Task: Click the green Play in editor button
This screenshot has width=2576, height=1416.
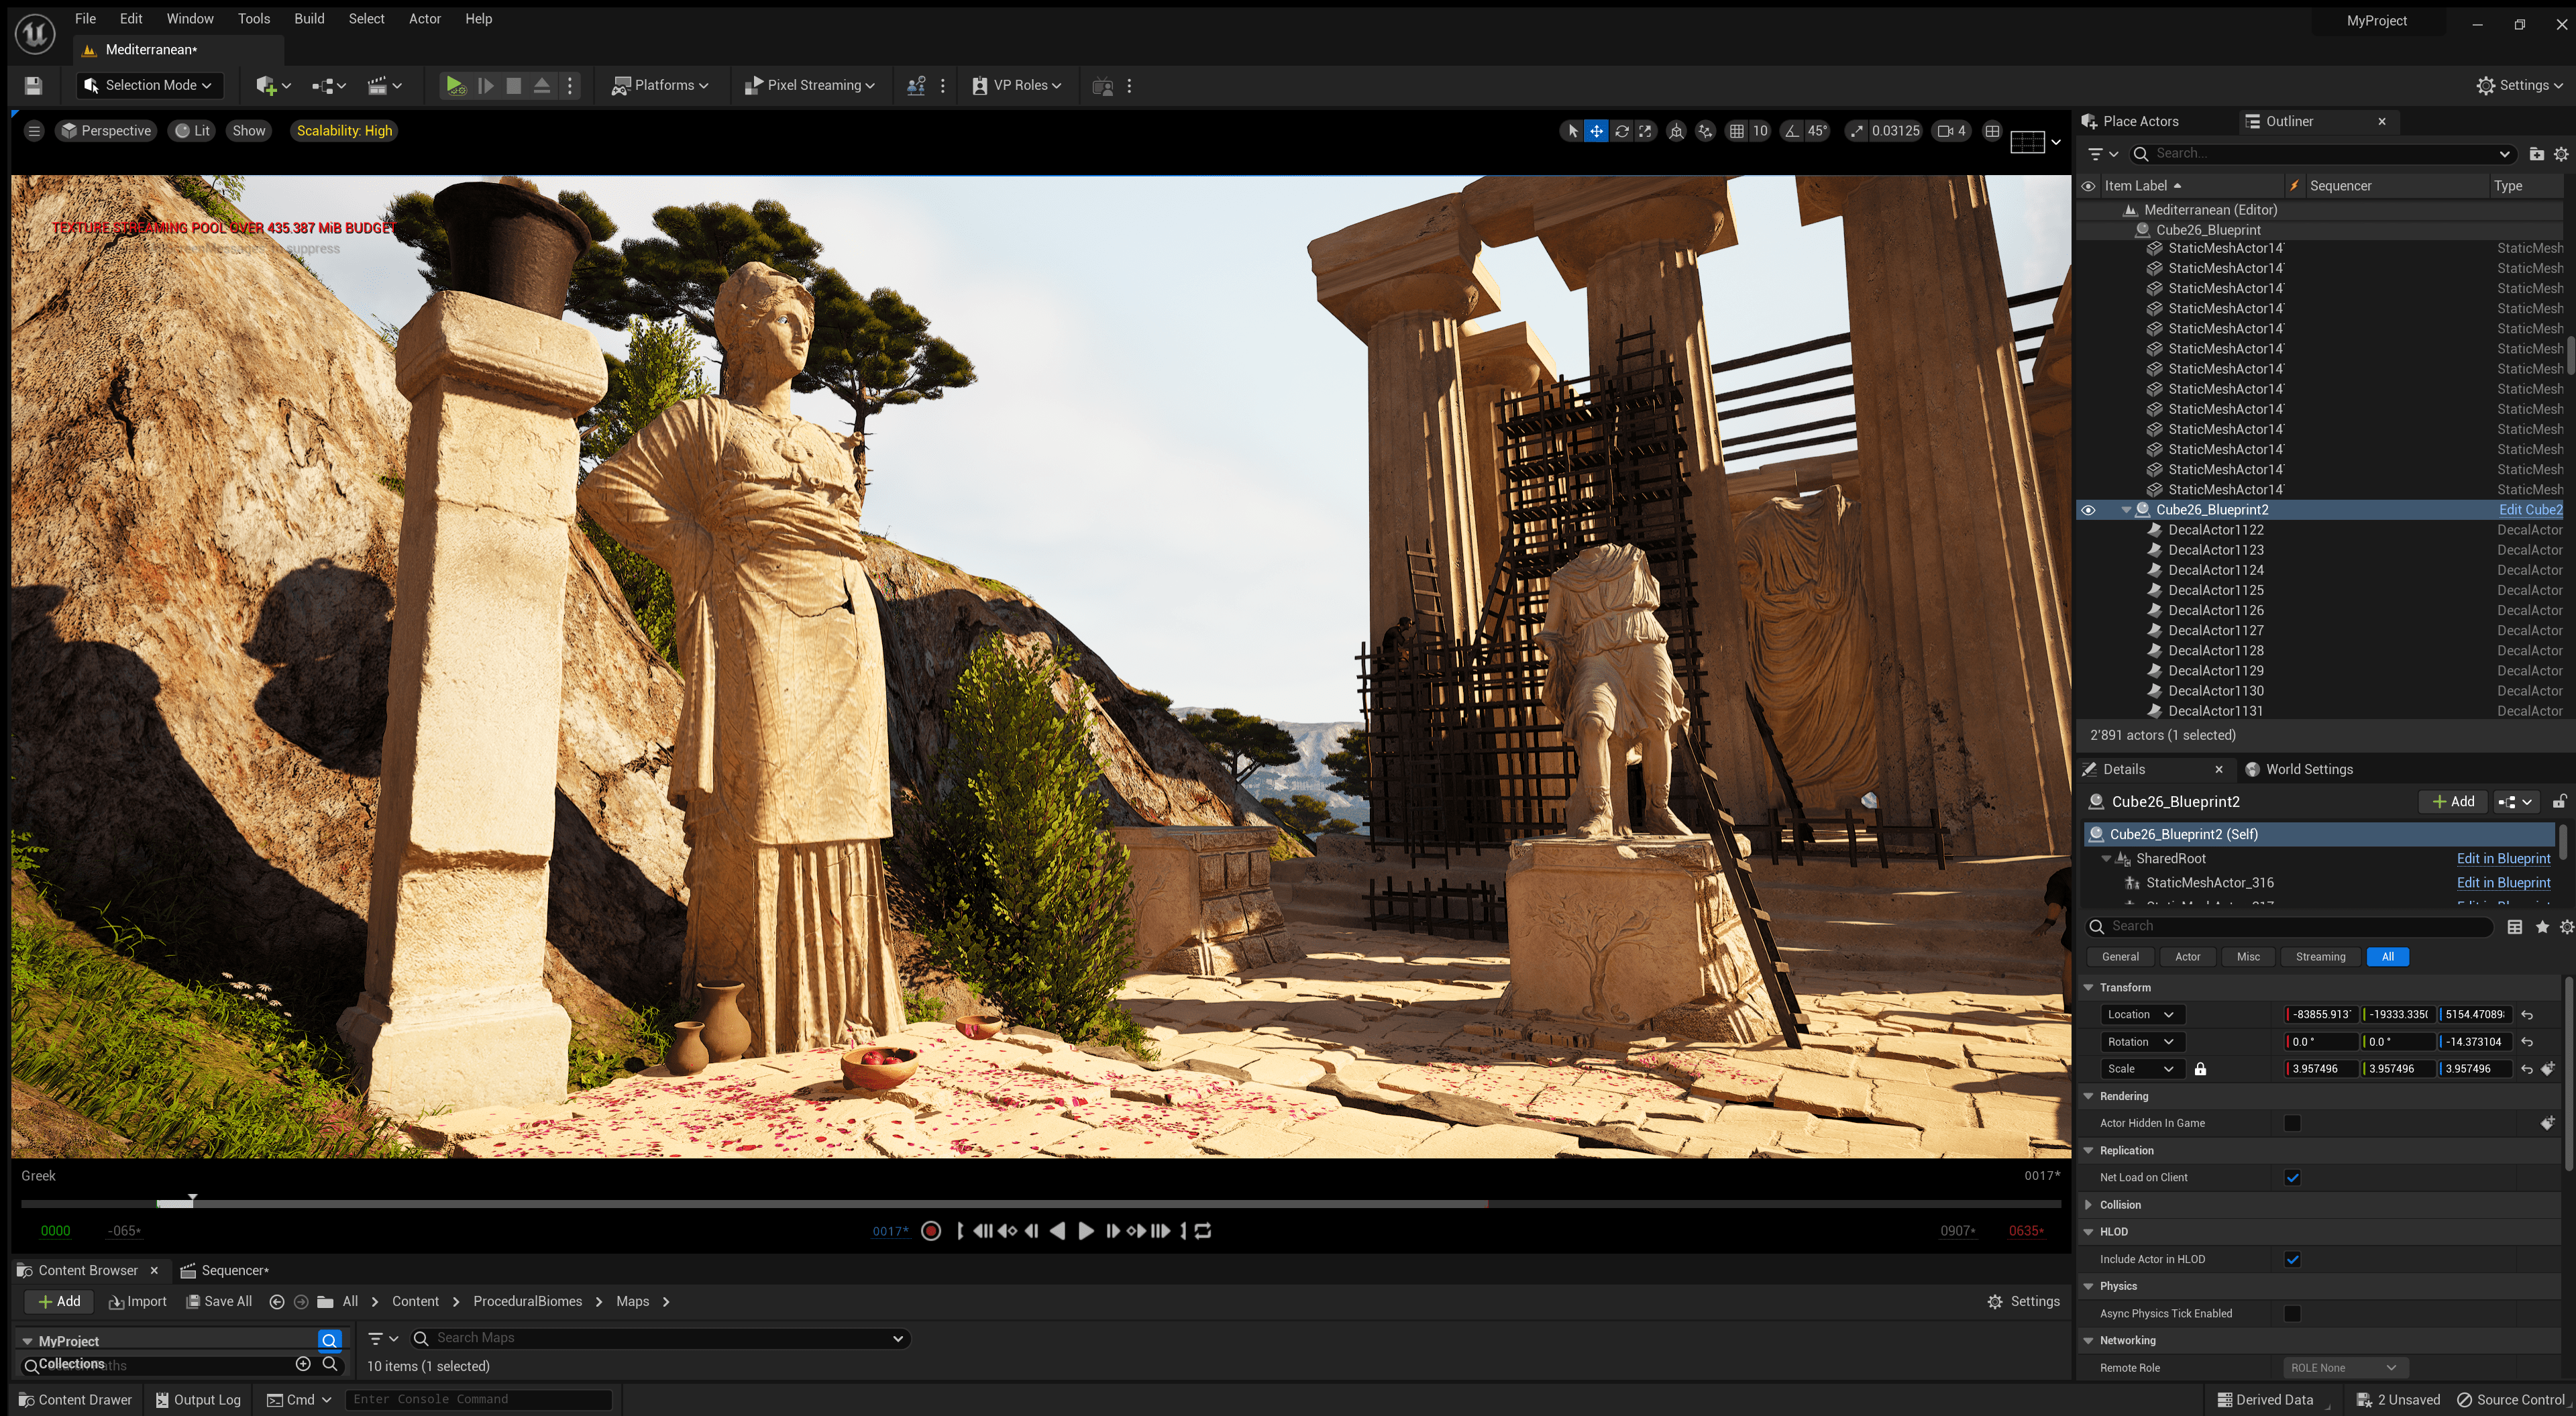Action: [x=455, y=86]
